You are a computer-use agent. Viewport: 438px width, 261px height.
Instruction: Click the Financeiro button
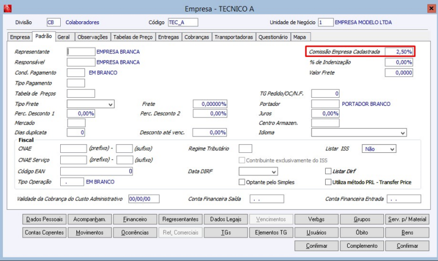tap(135, 219)
